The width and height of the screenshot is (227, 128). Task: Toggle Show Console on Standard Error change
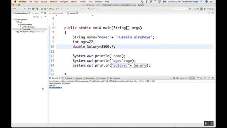click(194, 78)
